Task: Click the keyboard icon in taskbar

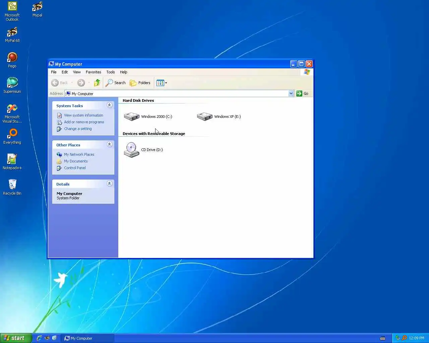Action: pyautogui.click(x=383, y=338)
